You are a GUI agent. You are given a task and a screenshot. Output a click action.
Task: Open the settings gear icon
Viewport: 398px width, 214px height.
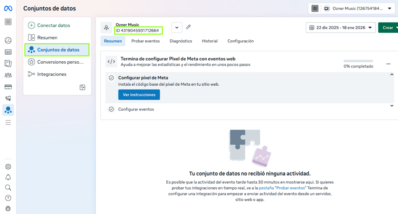click(8, 167)
